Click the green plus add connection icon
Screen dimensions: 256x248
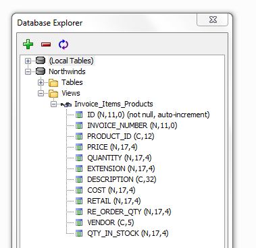[28, 44]
